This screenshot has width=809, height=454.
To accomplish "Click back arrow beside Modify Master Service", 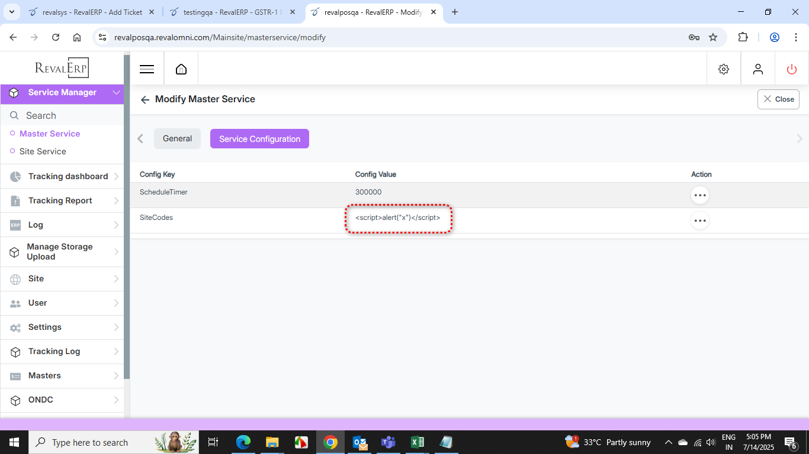I will [x=145, y=100].
